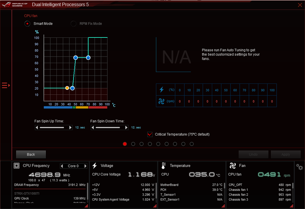This screenshot has height=209, width=305.
Task: Click 'CPU System Agent Voltage' row
Action: [x=123, y=200]
